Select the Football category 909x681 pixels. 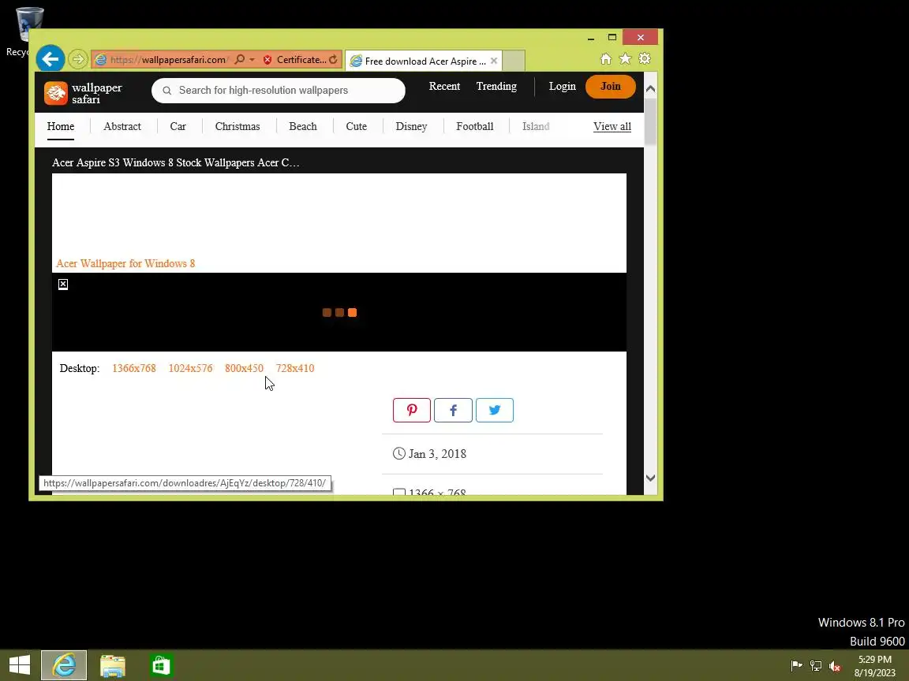tap(475, 126)
